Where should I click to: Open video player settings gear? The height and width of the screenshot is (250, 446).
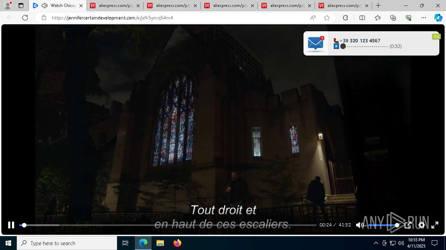[422, 225]
